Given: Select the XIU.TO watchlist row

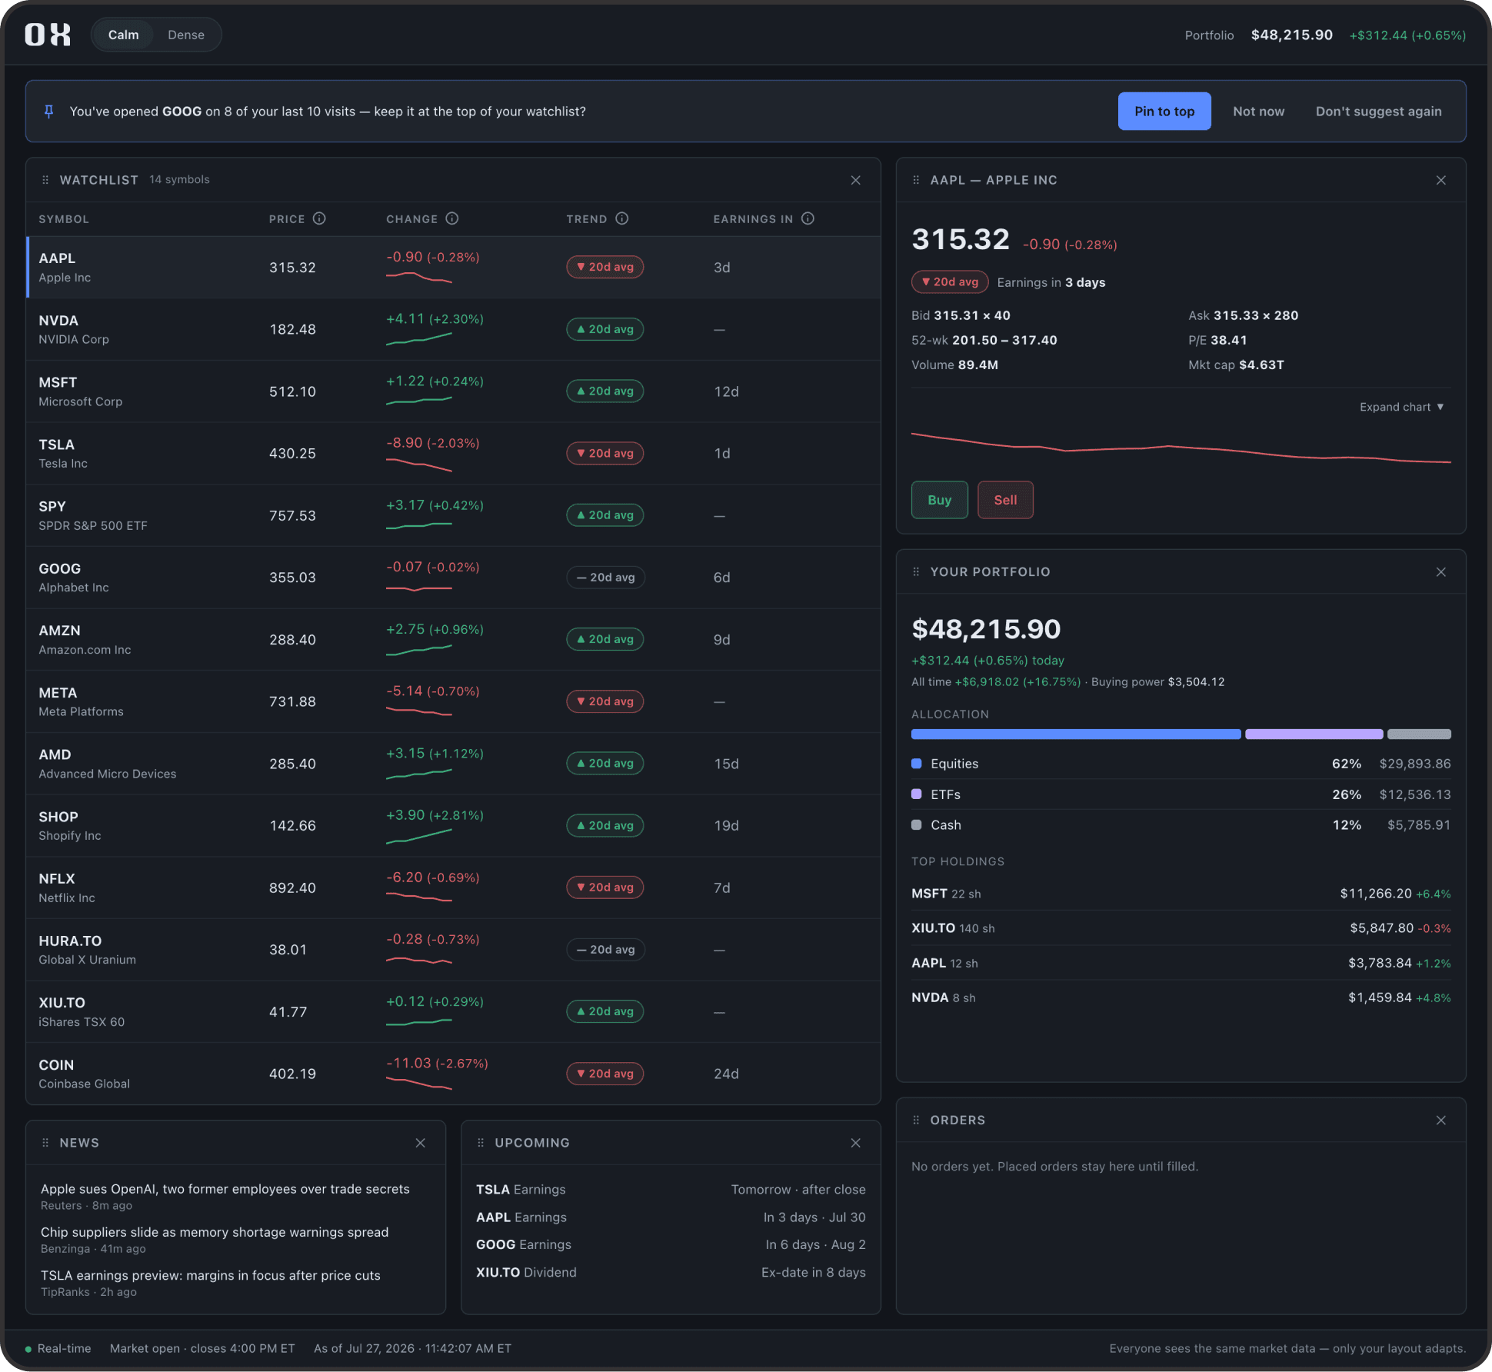Looking at the screenshot, I should tap(454, 1012).
